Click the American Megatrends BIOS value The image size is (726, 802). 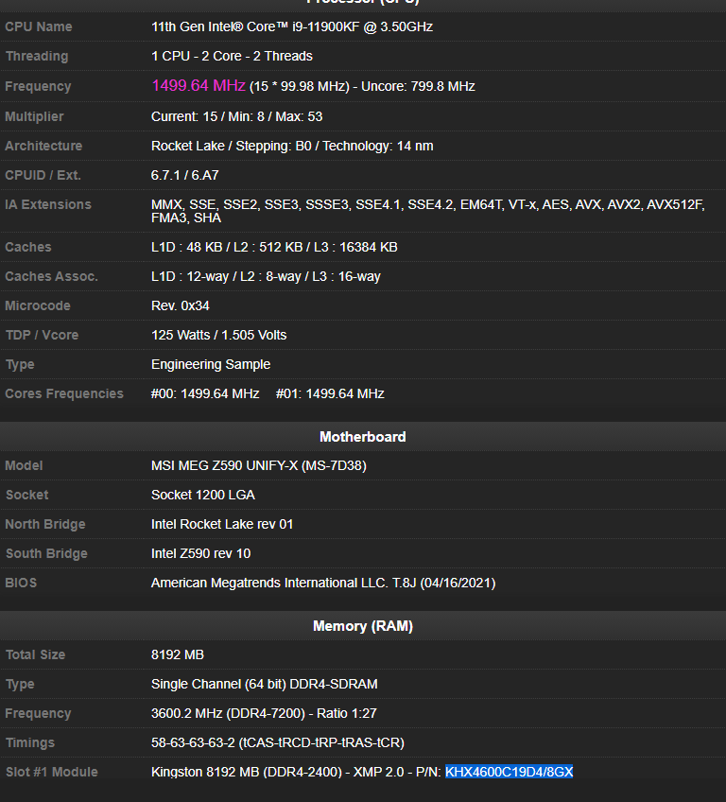tap(323, 584)
